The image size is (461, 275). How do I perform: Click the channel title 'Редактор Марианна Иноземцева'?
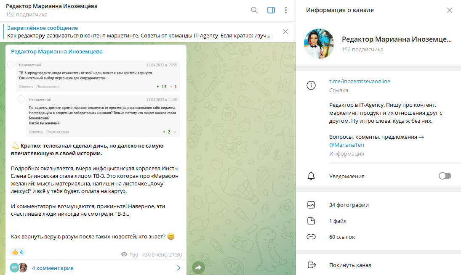click(x=51, y=7)
